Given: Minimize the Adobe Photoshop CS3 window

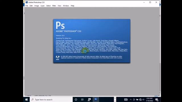Looking at the screenshot, I should 144,2.
